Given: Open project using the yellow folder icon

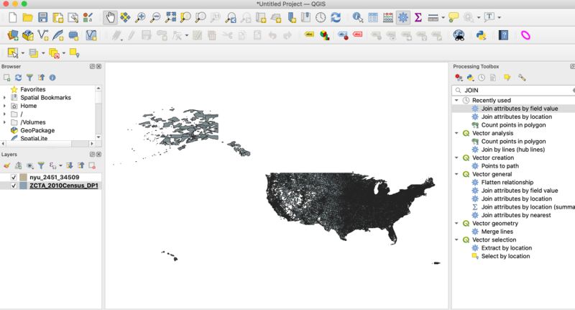Looking at the screenshot, I should point(27,17).
